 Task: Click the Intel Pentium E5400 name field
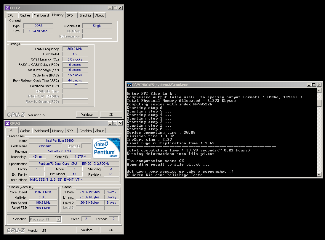[x=60, y=141]
